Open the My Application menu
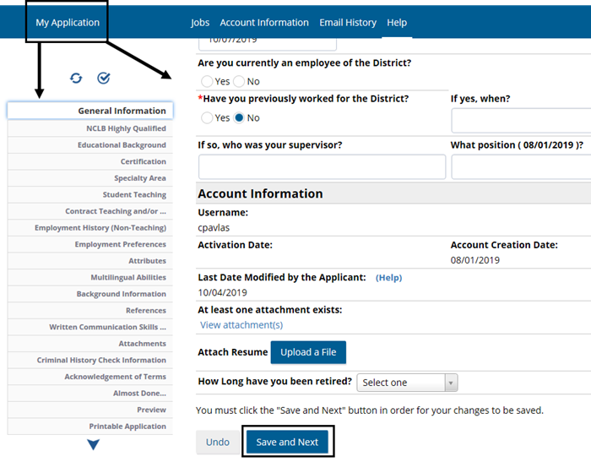 coord(68,23)
